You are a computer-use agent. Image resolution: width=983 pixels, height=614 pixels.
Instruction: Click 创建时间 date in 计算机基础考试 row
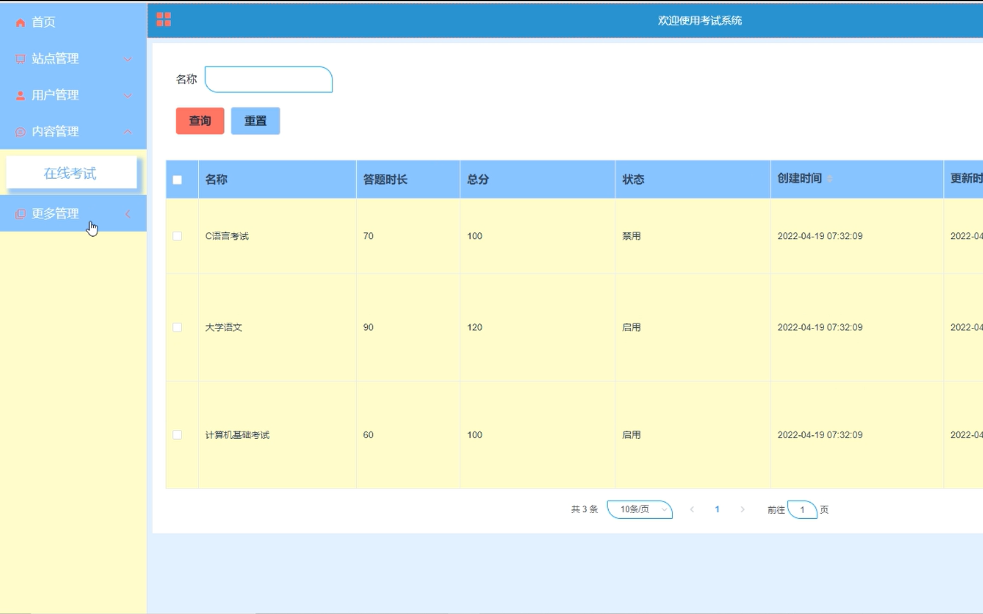click(820, 434)
